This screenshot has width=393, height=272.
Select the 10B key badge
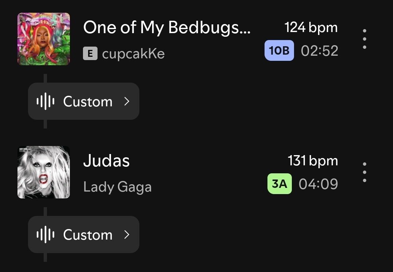pos(279,51)
